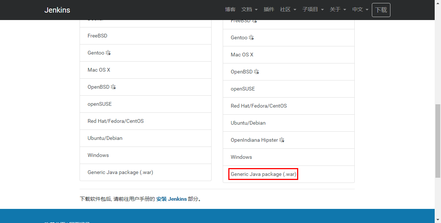Expand the 文档 dropdown menu
This screenshot has height=223, width=441.
click(x=249, y=10)
